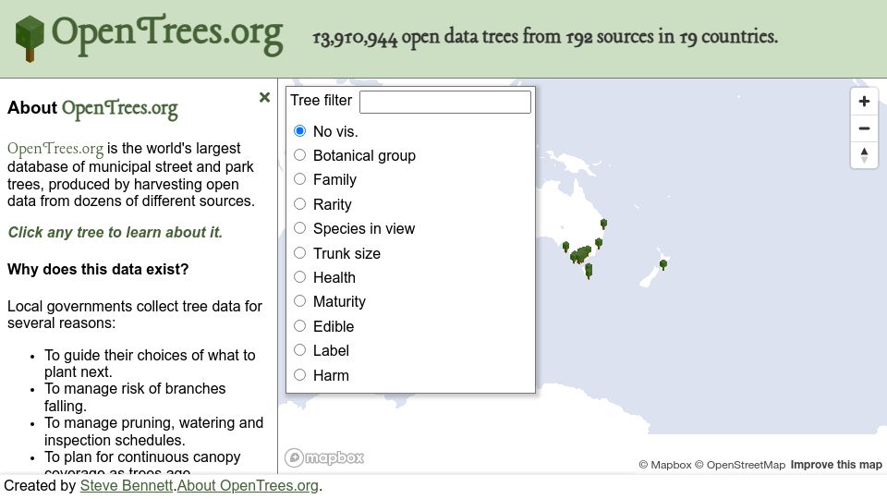Click the 'To manage risk of branches falling.' bullet
887x499 pixels.
pyautogui.click(x=135, y=397)
